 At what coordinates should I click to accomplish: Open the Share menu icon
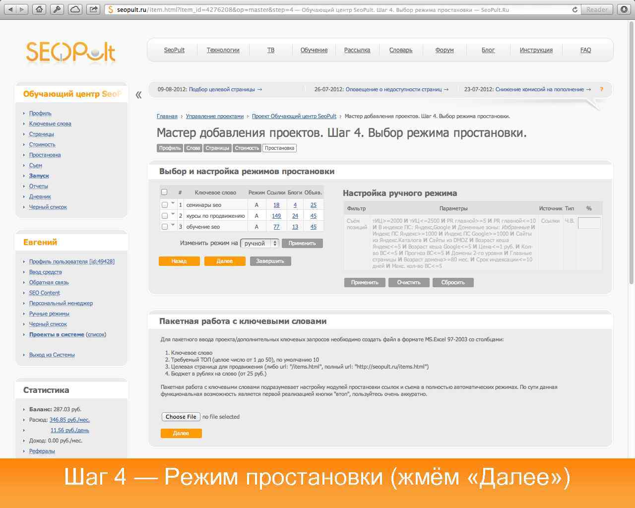pos(92,8)
